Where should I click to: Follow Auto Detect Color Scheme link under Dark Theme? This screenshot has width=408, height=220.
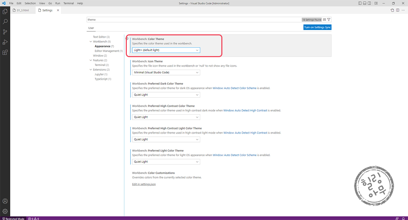point(235,88)
